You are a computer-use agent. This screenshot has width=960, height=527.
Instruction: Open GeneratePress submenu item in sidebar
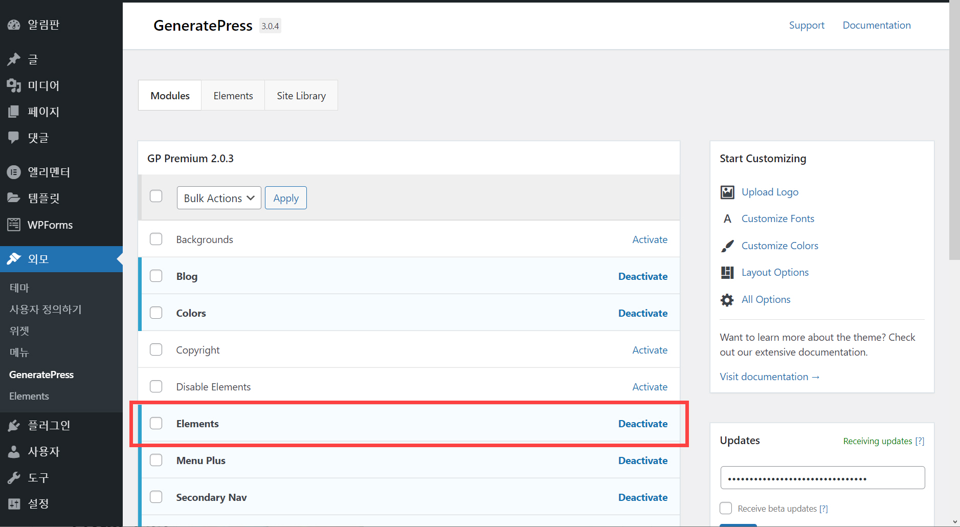[41, 375]
